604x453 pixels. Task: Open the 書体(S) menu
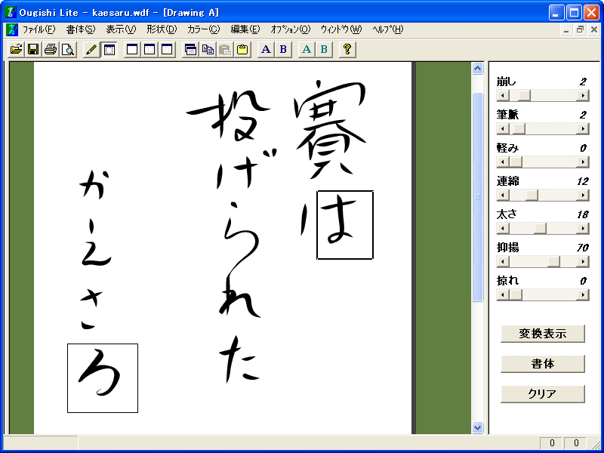(81, 29)
